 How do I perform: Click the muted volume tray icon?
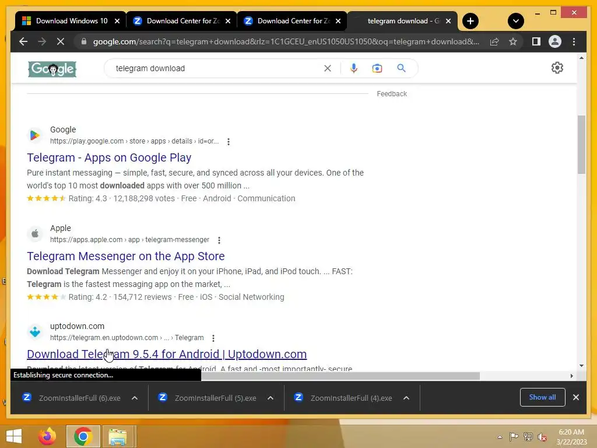(542, 437)
